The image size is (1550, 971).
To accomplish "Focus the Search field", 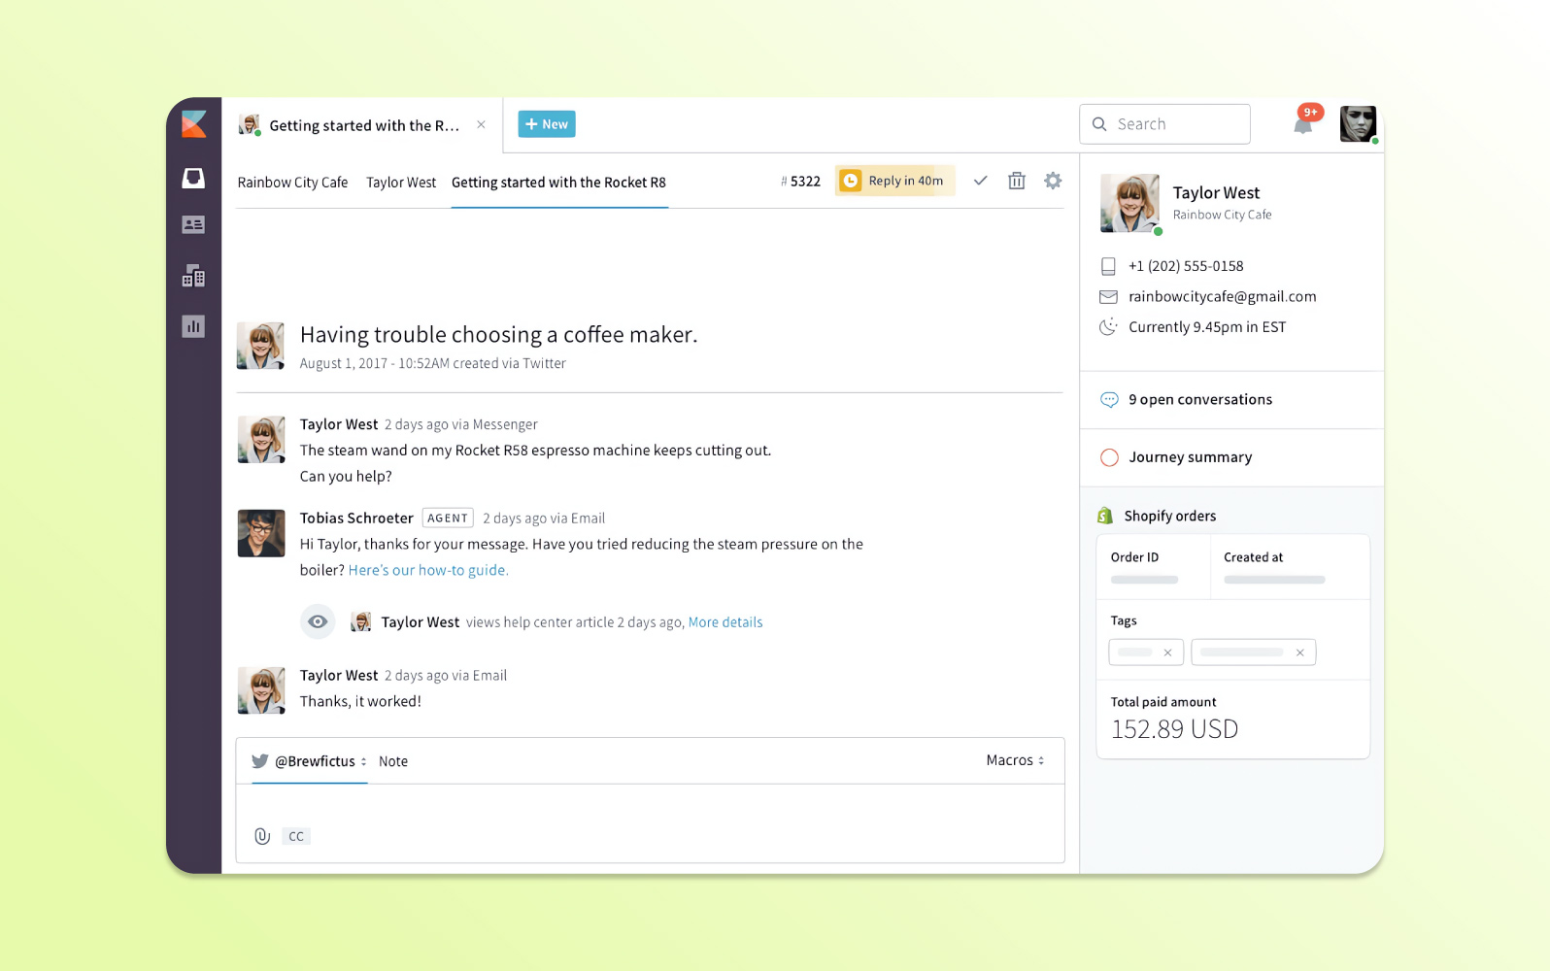I will [x=1164, y=124].
